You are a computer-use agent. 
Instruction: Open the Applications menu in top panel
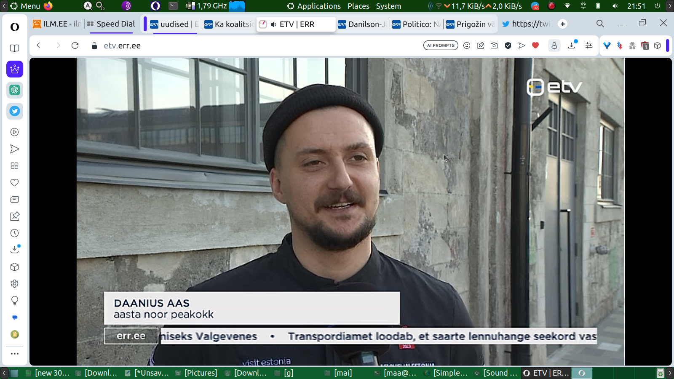(x=314, y=6)
